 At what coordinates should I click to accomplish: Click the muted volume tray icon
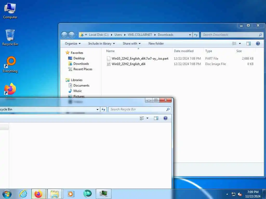(240, 194)
